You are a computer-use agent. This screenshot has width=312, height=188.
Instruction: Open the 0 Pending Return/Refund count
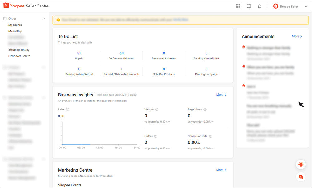pos(79,69)
